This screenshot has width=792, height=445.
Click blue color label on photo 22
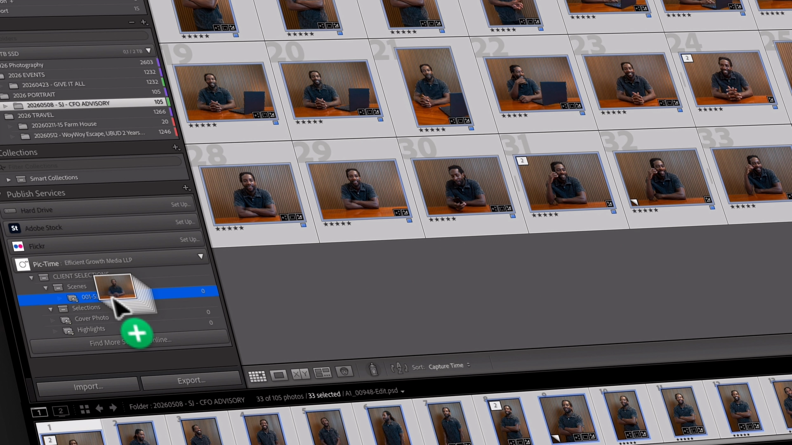coord(582,113)
